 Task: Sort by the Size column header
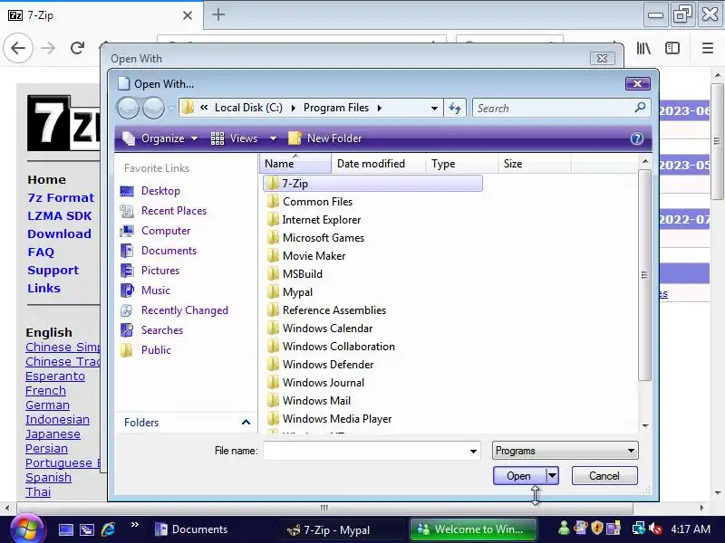point(534,164)
